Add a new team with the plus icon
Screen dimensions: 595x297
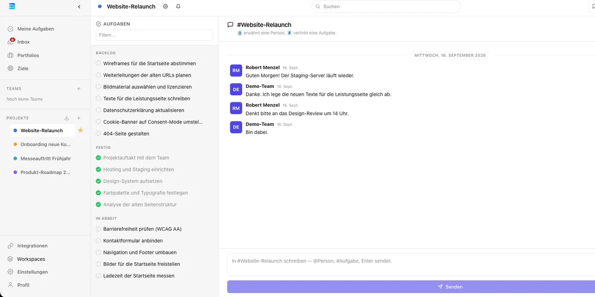(79, 89)
